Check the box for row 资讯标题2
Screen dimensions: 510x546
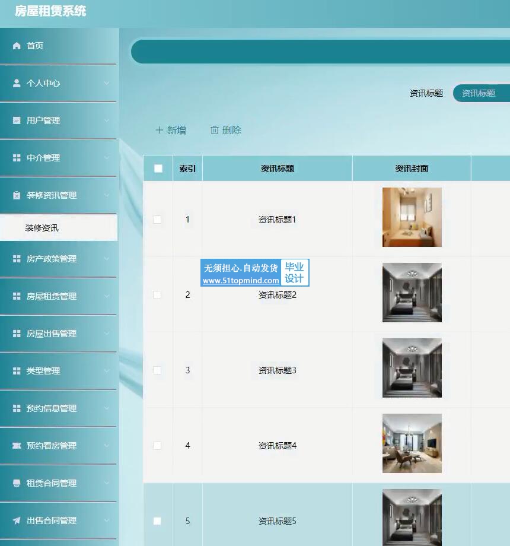coord(157,295)
